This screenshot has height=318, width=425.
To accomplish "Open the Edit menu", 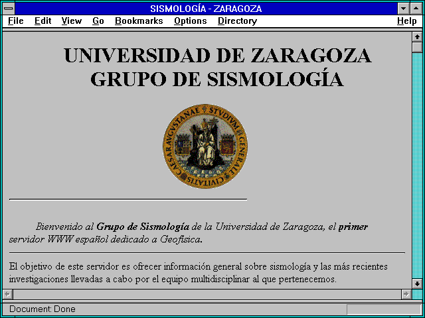I will [42, 21].
